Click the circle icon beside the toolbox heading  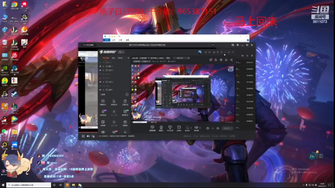127,94
